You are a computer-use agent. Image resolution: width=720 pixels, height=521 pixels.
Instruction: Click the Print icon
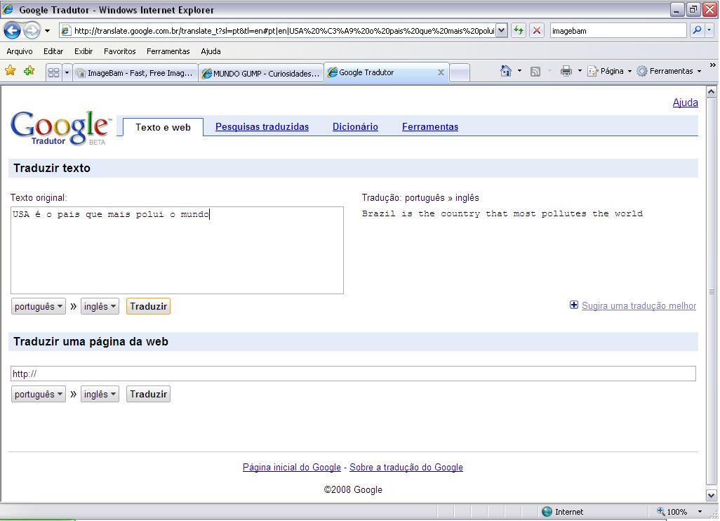tap(566, 71)
